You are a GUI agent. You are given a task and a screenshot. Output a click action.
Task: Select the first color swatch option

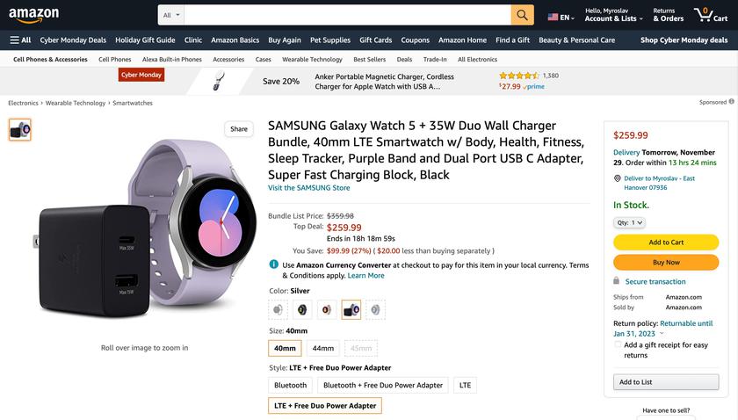coord(279,309)
